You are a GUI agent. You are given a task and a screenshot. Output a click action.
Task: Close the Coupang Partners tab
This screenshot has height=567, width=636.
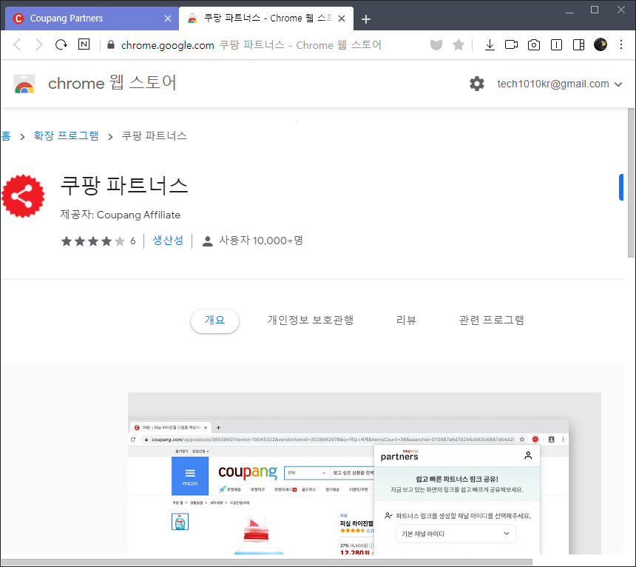click(x=168, y=19)
